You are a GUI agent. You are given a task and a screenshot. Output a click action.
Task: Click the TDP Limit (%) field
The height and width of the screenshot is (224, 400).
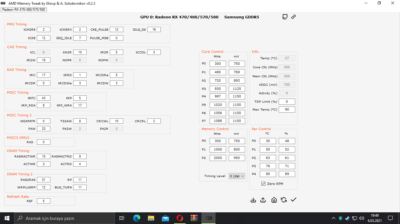[x=287, y=101]
